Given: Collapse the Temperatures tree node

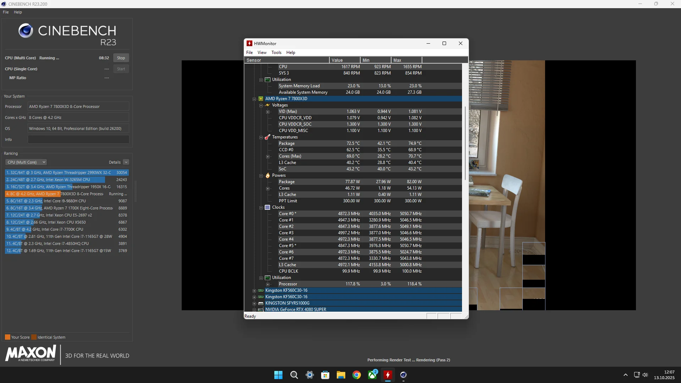Looking at the screenshot, I should pyautogui.click(x=261, y=137).
